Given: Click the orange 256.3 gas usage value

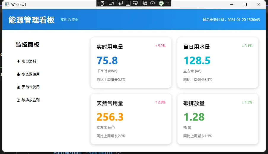Looking at the screenshot, I should [x=110, y=117].
